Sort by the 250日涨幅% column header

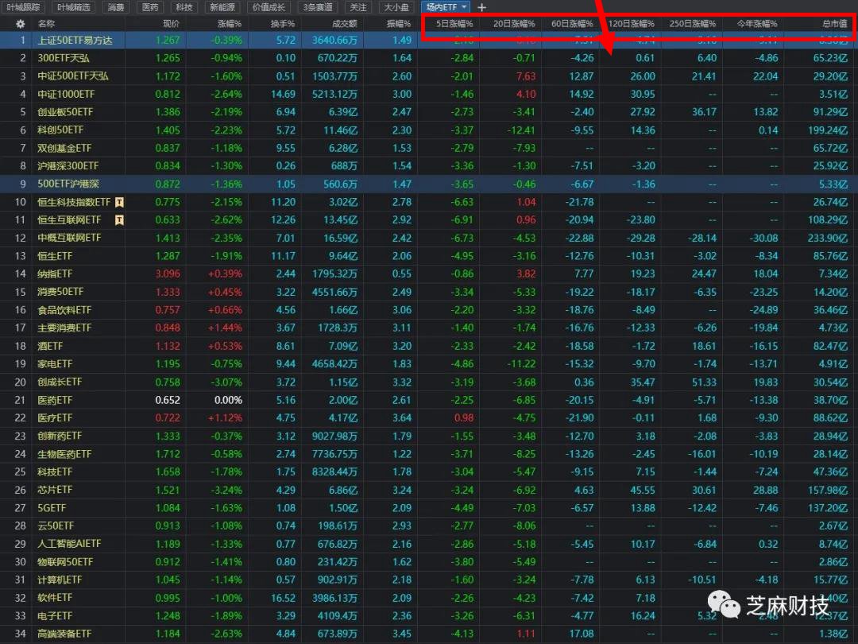692,24
